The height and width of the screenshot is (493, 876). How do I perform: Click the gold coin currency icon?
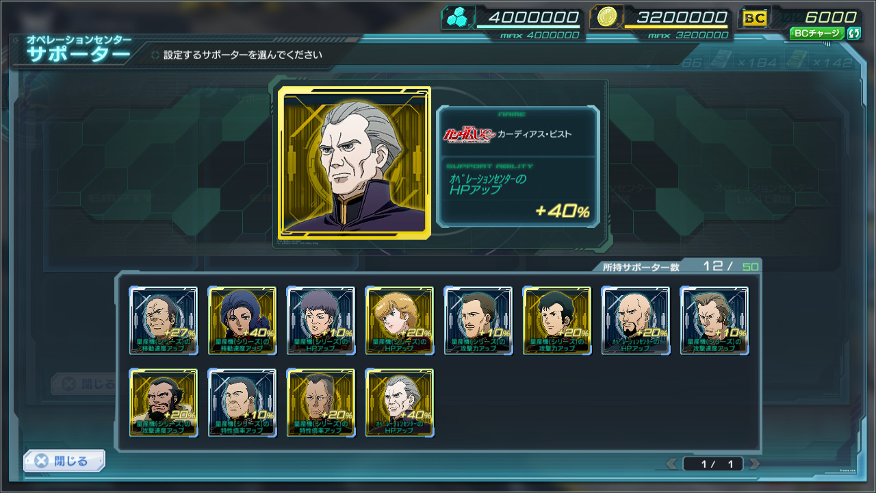[606, 18]
